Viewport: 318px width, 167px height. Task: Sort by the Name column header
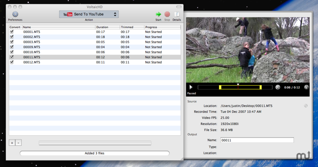(58, 27)
